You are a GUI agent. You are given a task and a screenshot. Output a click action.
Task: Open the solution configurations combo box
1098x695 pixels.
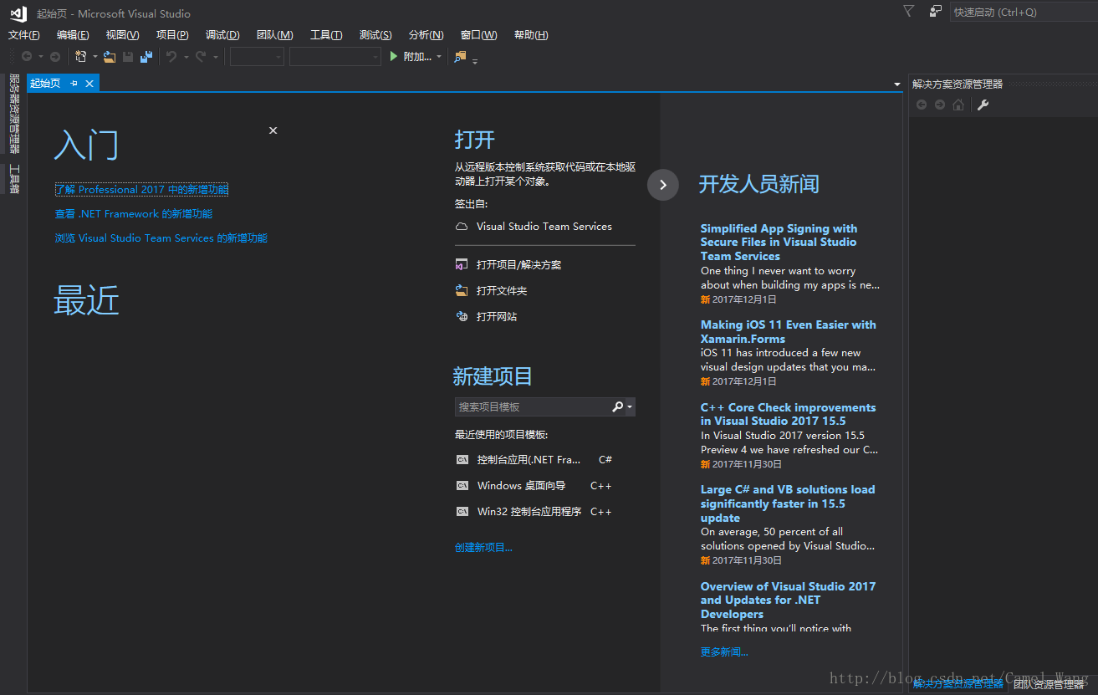pos(257,57)
